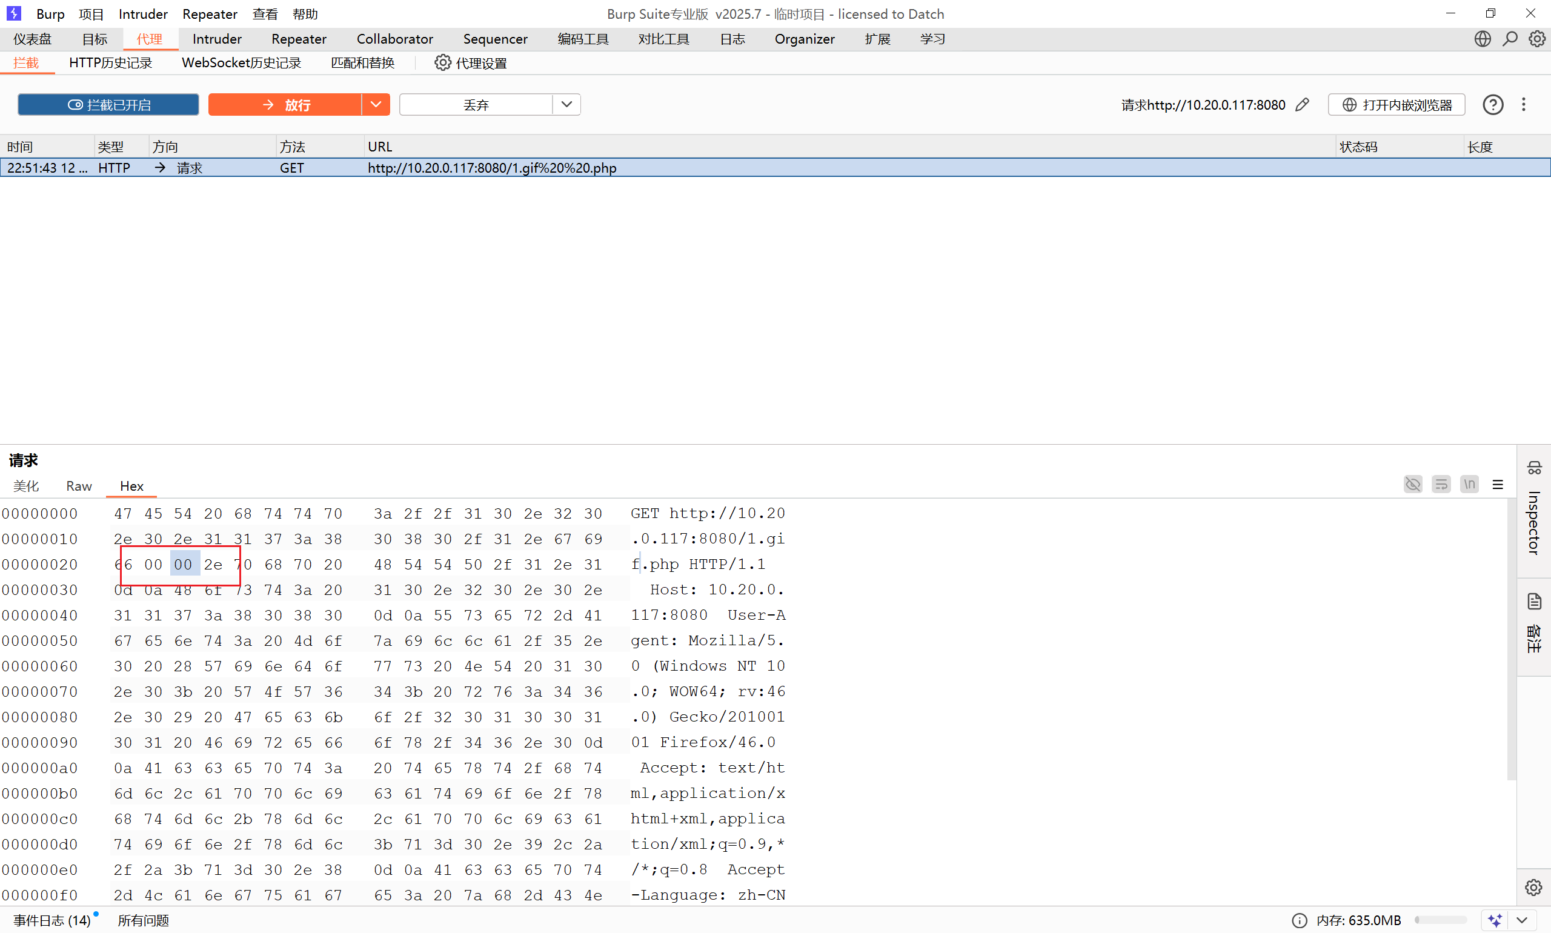This screenshot has height=933, width=1551.
Task: Switch to HTTP history tab
Action: pyautogui.click(x=111, y=63)
